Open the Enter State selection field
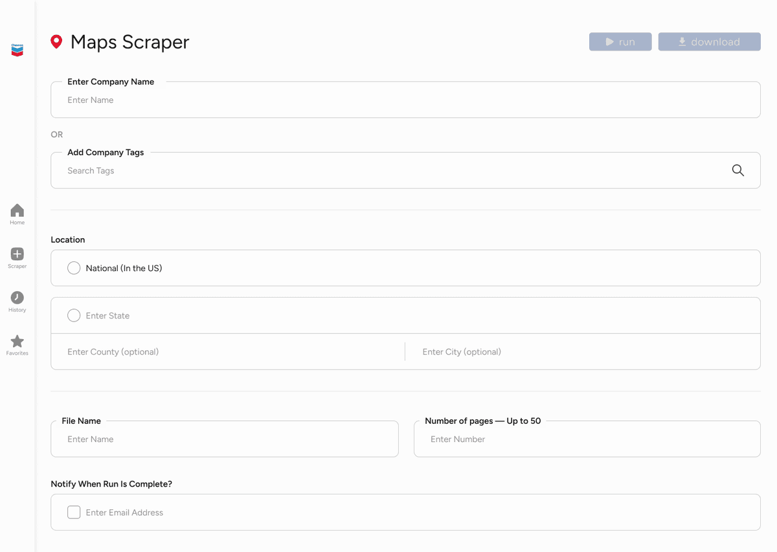This screenshot has height=552, width=777. (x=259, y=315)
